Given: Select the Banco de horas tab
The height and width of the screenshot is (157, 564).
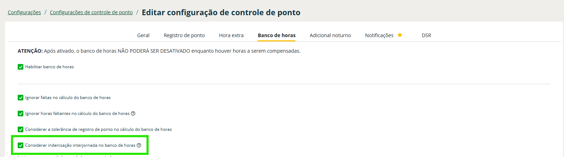Looking at the screenshot, I should pyautogui.click(x=277, y=35).
